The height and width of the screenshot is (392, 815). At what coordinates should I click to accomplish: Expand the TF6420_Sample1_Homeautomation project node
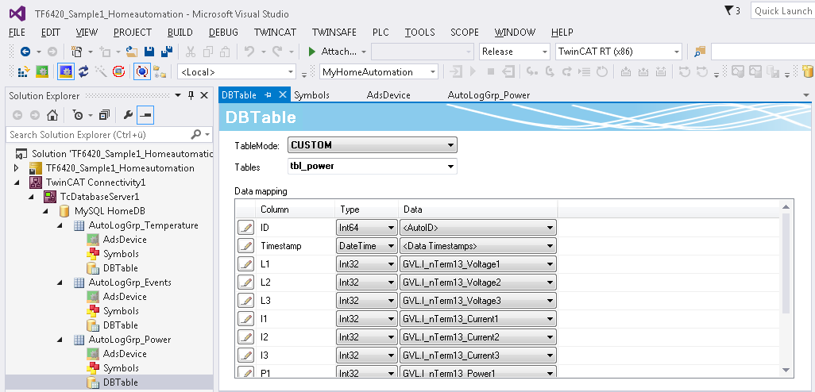pyautogui.click(x=17, y=168)
